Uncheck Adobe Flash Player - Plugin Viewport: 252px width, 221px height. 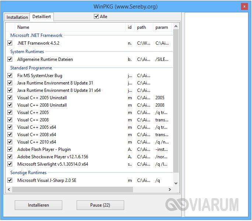pos(10,149)
